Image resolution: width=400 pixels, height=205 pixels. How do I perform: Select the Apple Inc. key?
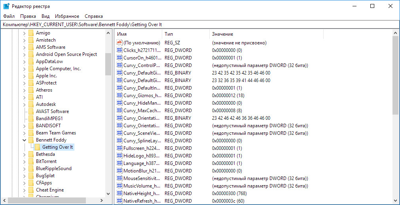(x=46, y=76)
